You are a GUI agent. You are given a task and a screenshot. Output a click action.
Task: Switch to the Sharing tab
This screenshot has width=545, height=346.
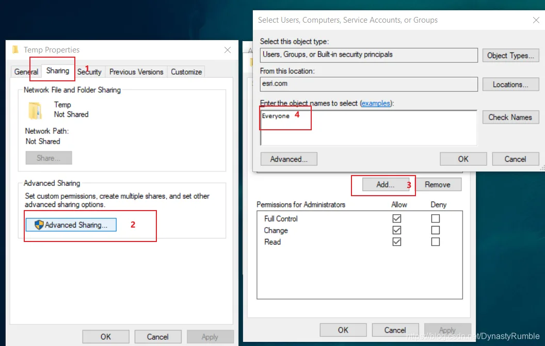tap(58, 71)
